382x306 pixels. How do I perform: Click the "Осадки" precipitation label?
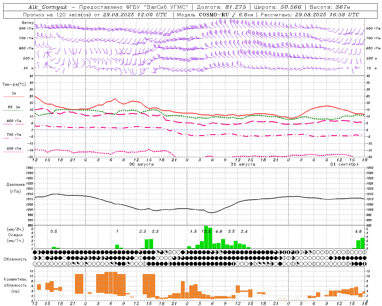[16, 235]
